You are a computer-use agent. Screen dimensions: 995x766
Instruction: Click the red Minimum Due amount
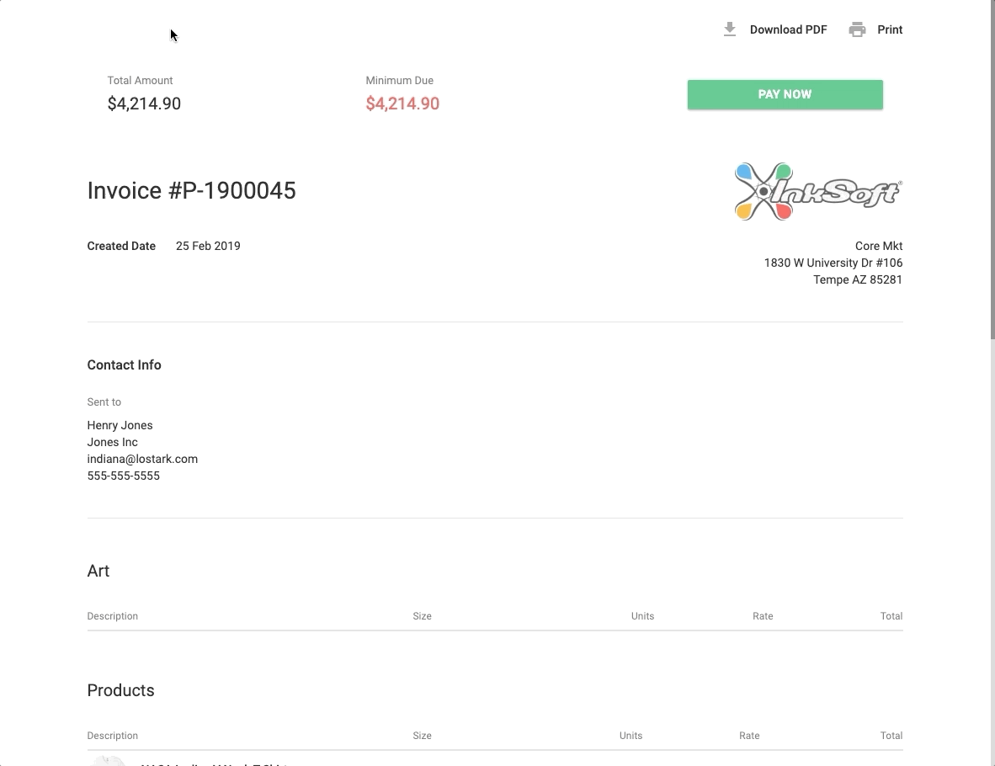[402, 104]
